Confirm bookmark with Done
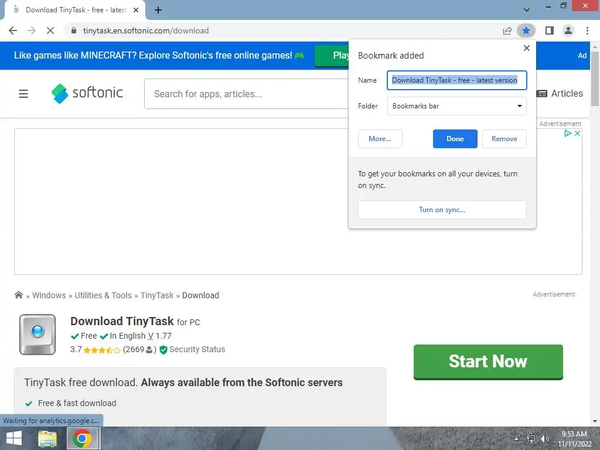Image resolution: width=600 pixels, height=450 pixels. (x=455, y=139)
